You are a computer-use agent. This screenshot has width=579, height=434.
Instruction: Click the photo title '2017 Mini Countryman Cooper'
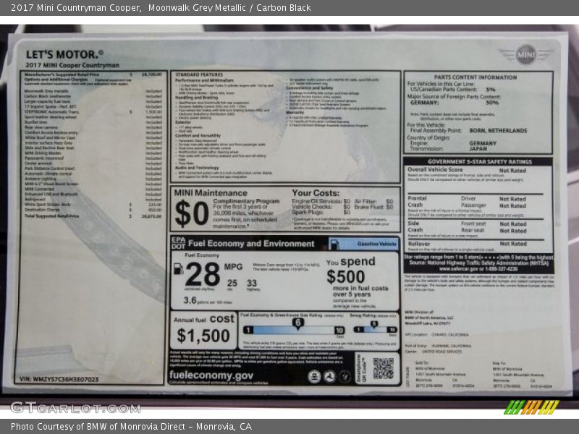click(x=76, y=8)
